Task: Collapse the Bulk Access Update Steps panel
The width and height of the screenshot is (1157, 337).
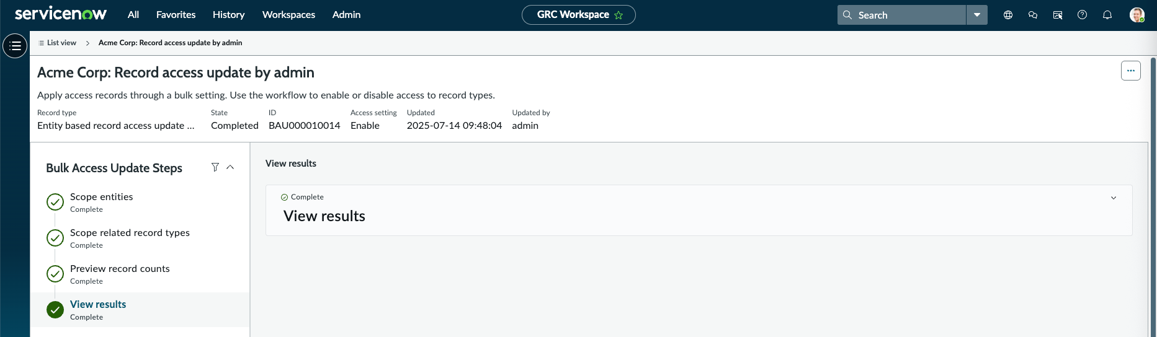Action: [x=230, y=167]
